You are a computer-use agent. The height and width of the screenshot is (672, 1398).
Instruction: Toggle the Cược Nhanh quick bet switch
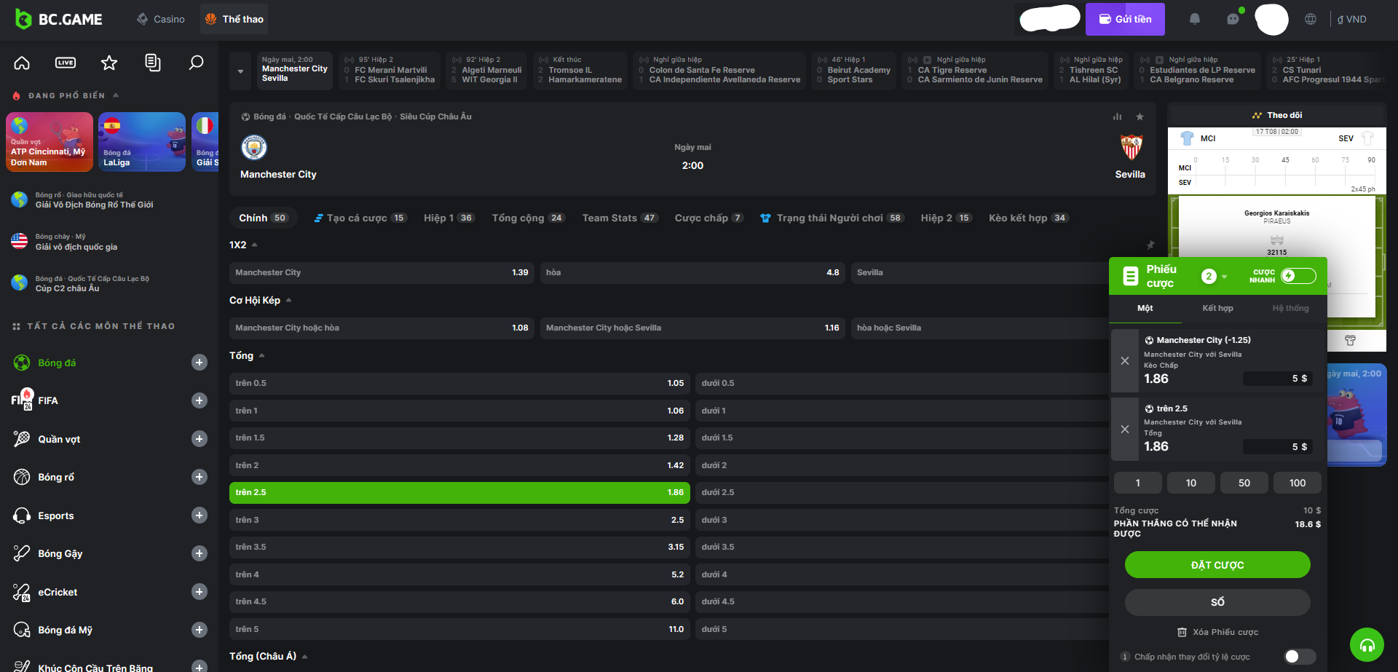tap(1298, 276)
